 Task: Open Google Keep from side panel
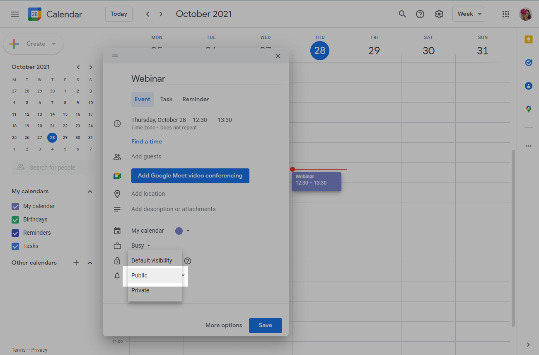click(x=528, y=39)
